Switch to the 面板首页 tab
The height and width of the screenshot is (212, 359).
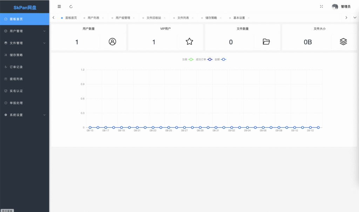[71, 18]
